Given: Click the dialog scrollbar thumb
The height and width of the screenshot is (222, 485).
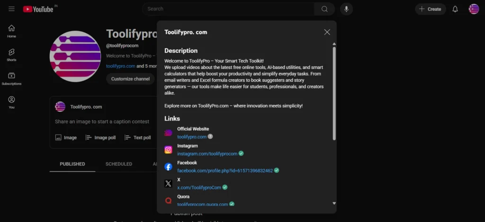Looking at the screenshot, I should pos(334,94).
